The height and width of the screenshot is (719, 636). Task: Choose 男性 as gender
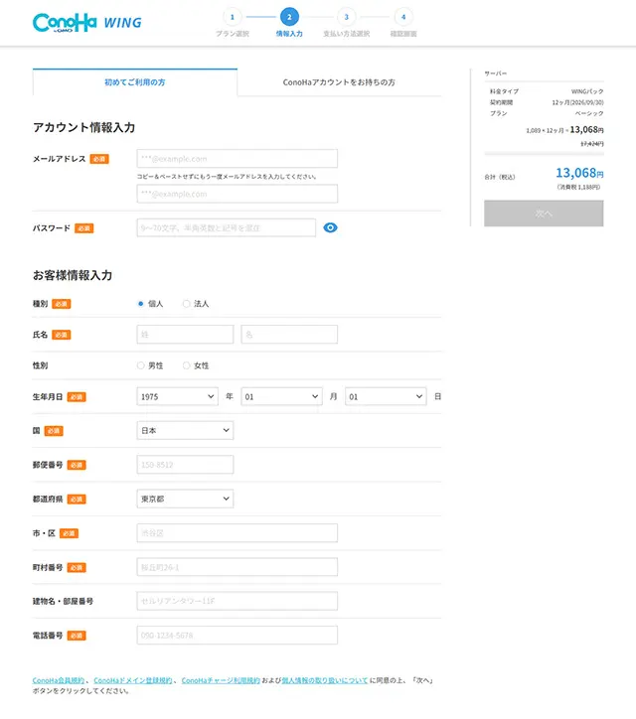click(x=141, y=365)
